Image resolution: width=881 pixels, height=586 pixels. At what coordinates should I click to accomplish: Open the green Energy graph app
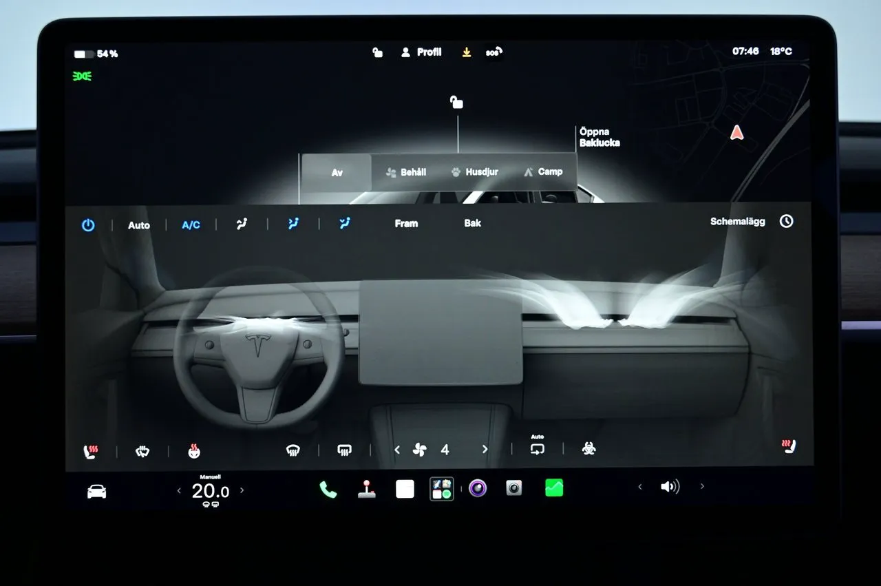(x=553, y=488)
